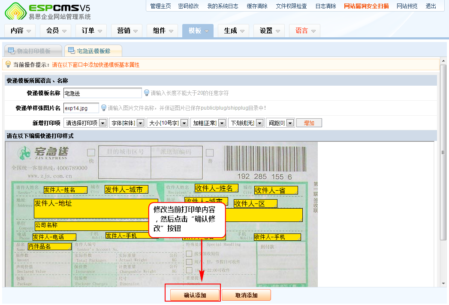Click the 增加 button
This screenshot has width=449, height=305.
(x=309, y=123)
